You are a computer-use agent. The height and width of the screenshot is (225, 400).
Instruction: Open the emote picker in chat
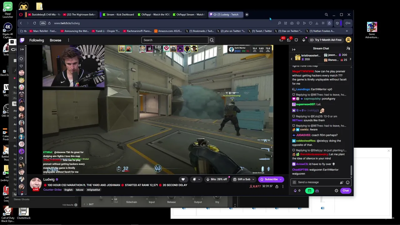[x=347, y=182]
